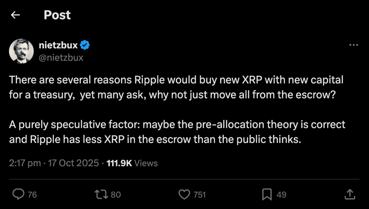The width and height of the screenshot is (369, 209).
Task: Click the 751 likes count
Action: pyautogui.click(x=200, y=195)
